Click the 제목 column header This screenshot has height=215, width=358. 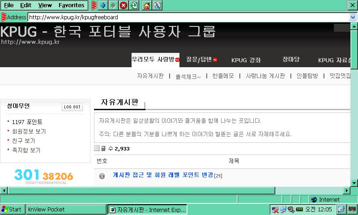234,161
